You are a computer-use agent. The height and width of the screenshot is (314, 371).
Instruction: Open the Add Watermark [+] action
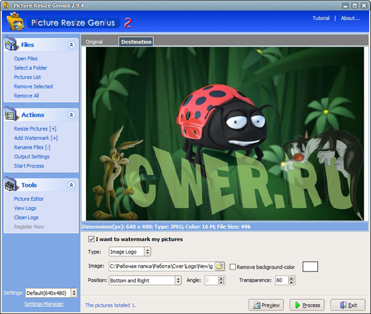36,138
